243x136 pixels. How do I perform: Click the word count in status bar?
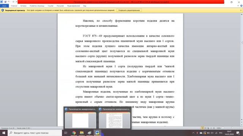point(24,128)
